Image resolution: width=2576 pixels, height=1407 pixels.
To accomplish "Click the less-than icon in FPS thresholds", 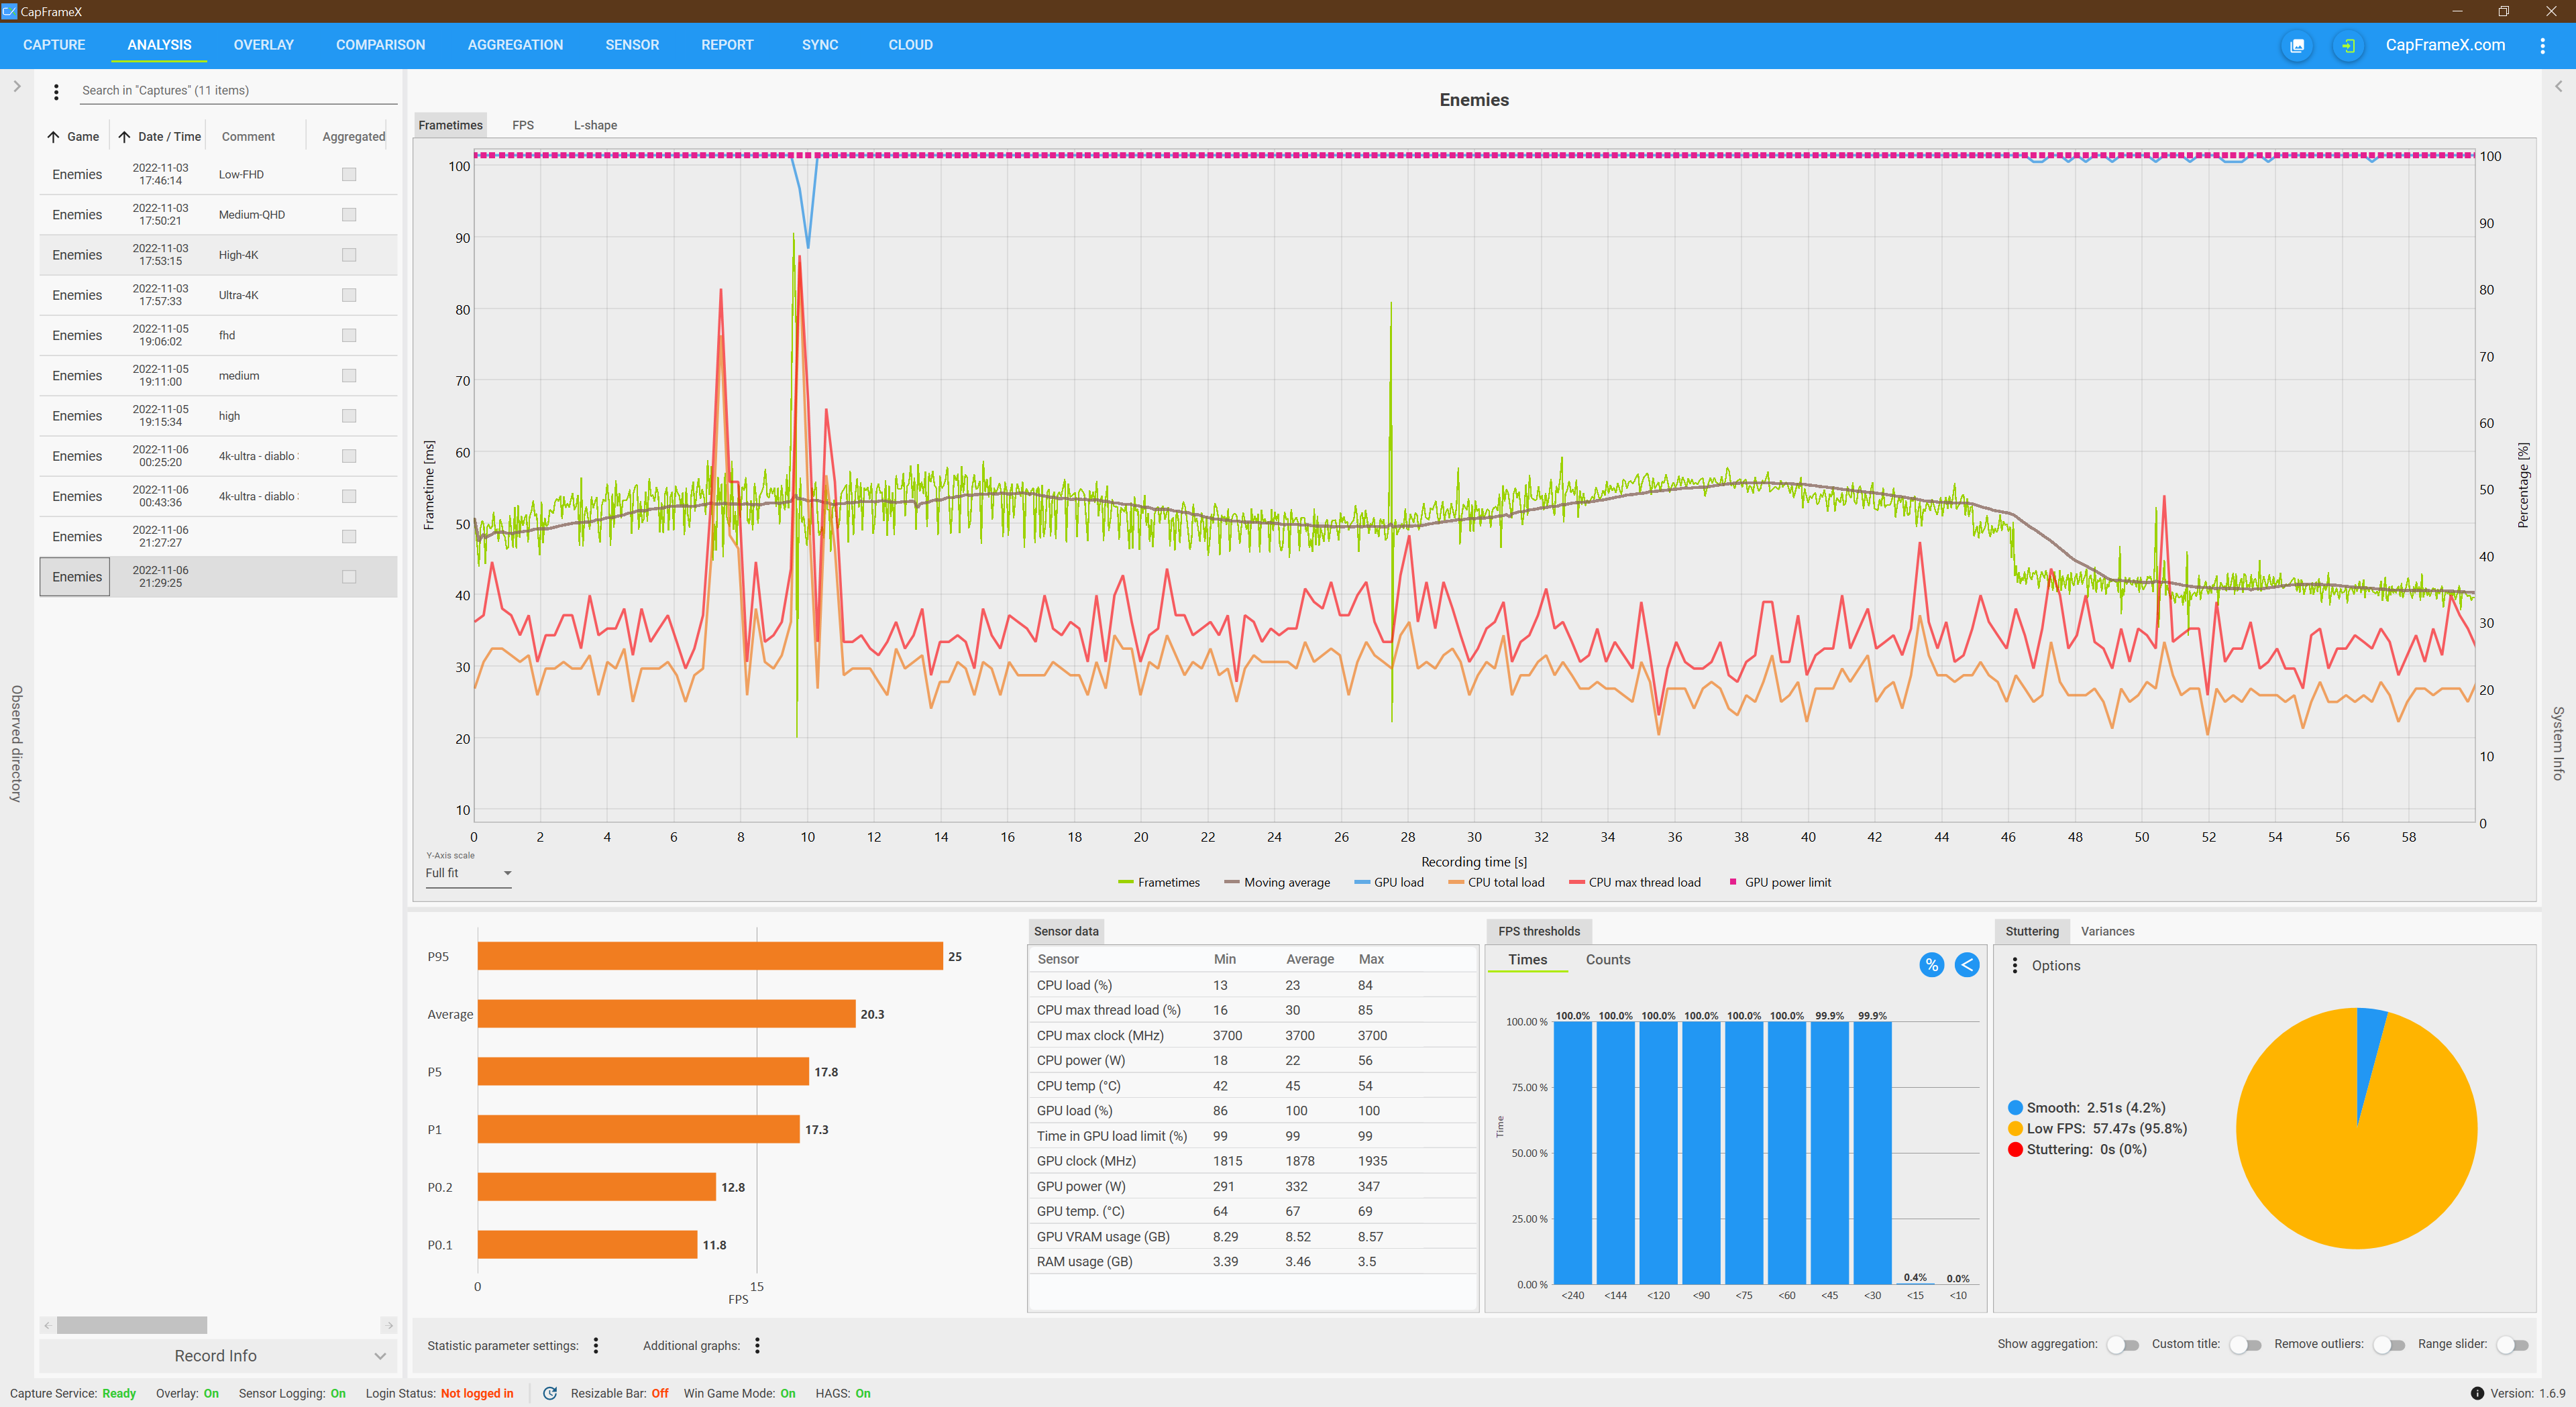I will [x=1966, y=964].
